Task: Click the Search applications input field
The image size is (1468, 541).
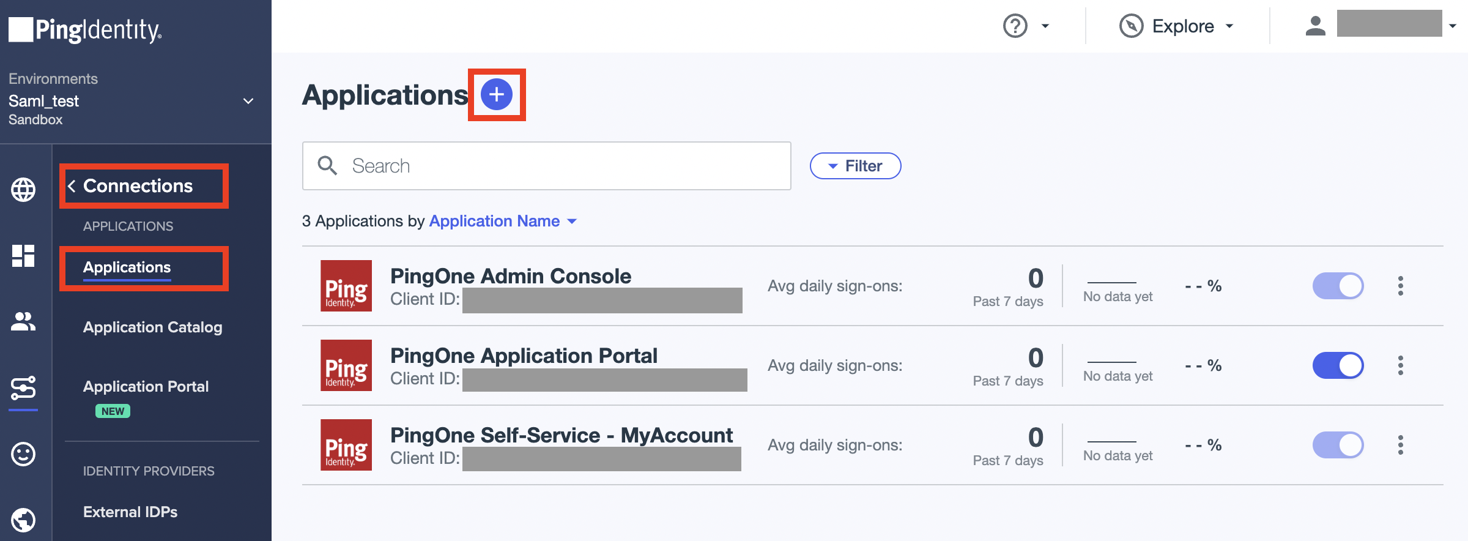Action: 547,166
